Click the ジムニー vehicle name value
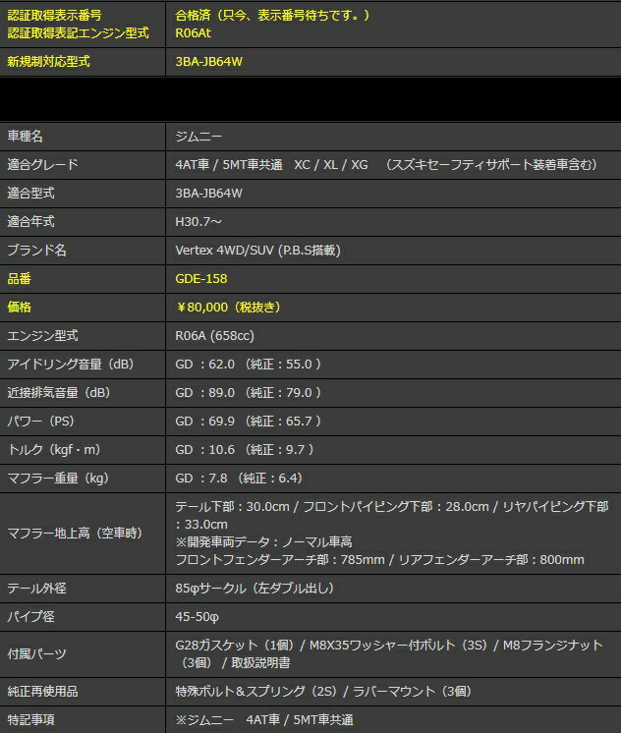Image resolution: width=621 pixels, height=733 pixels. point(199,136)
